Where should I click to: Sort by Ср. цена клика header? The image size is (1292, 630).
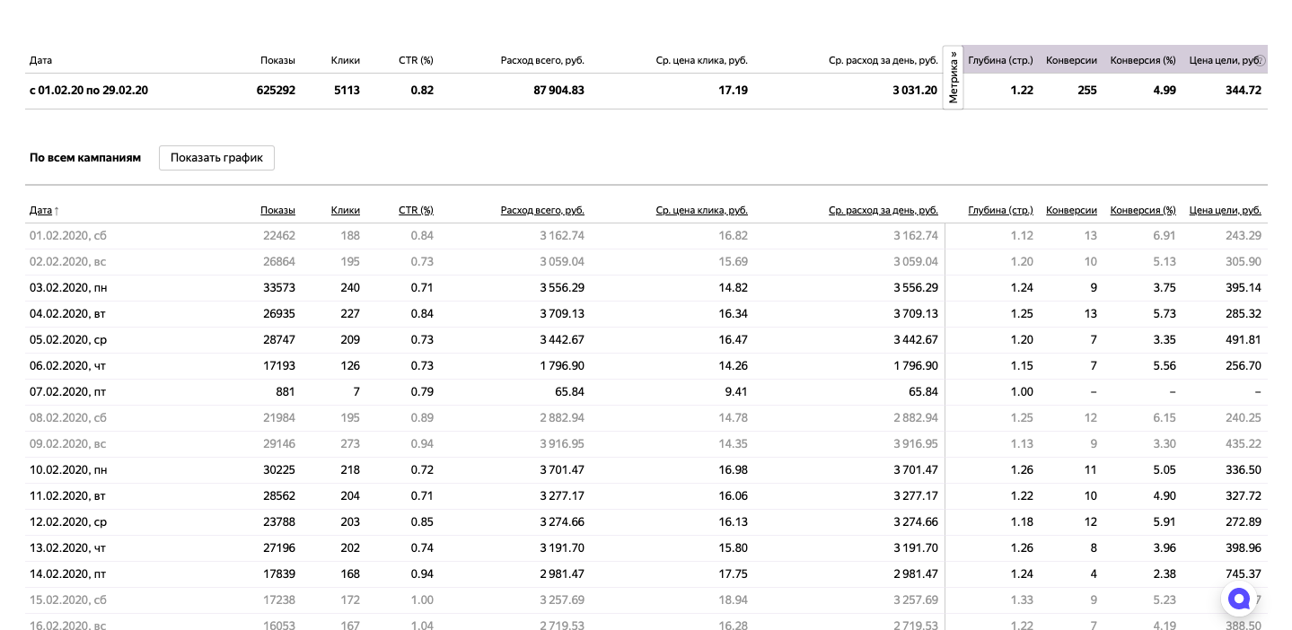701,210
